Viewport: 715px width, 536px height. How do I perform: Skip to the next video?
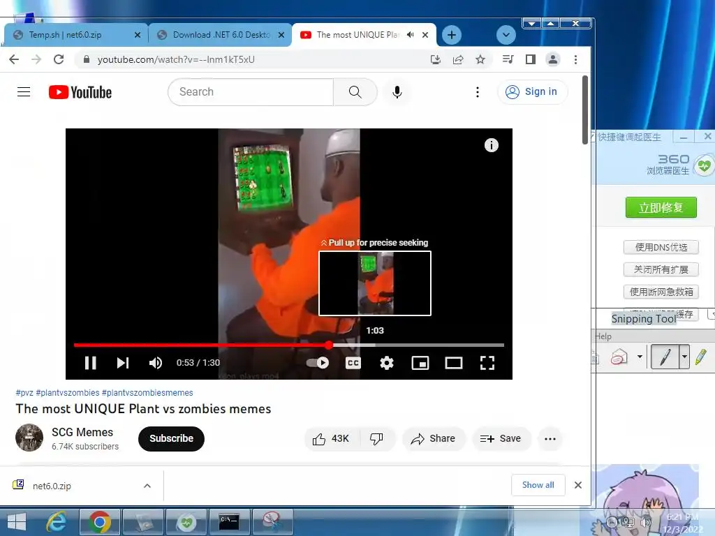point(123,363)
